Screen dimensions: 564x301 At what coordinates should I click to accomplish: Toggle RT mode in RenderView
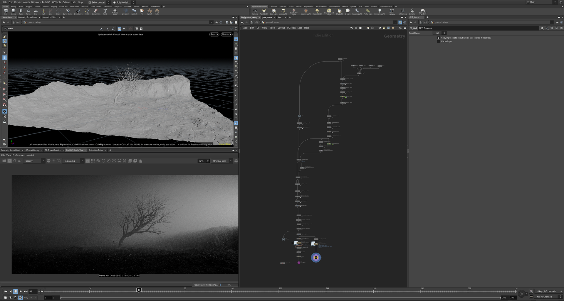[20, 161]
